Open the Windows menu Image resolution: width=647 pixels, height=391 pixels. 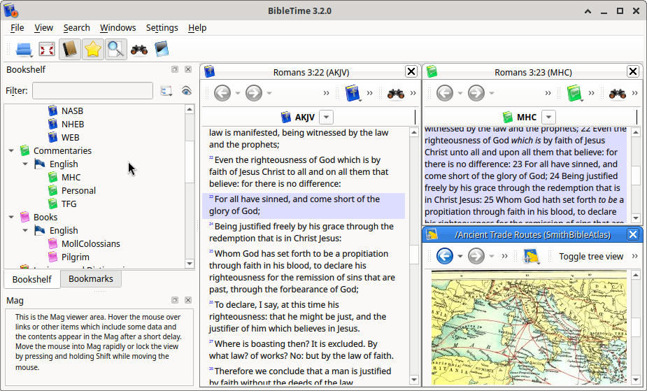pos(118,28)
